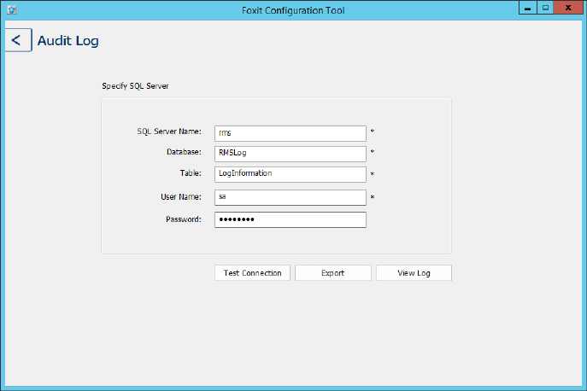587x391 pixels.
Task: Minimize the Foxit Configuration Tool window
Action: coord(528,8)
